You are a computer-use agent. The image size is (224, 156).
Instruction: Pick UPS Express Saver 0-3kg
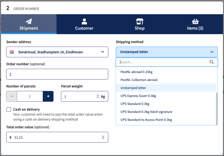tap(166, 96)
